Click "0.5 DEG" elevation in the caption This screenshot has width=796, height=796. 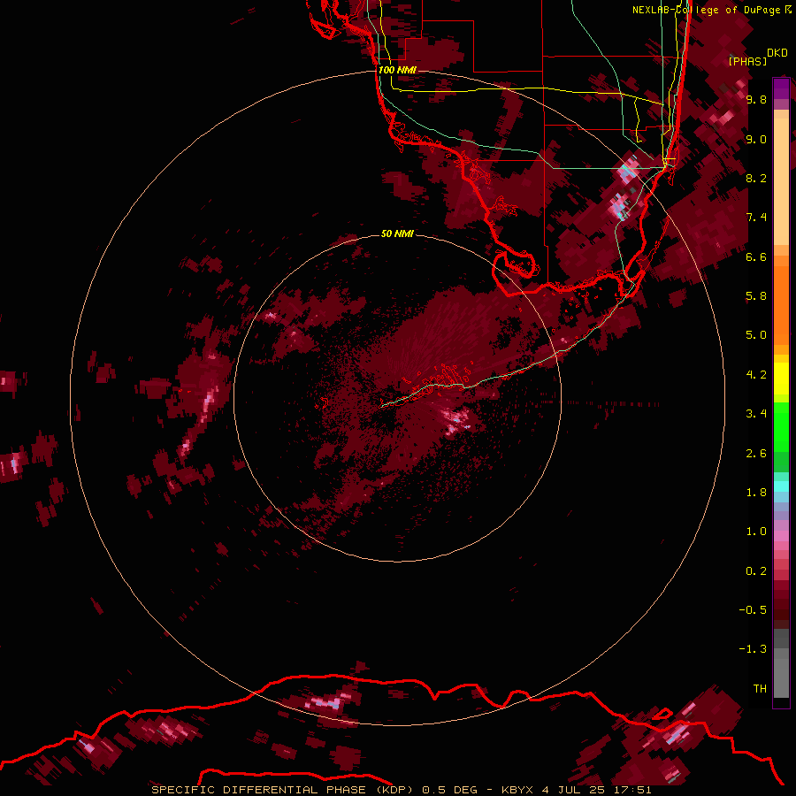[x=450, y=790]
